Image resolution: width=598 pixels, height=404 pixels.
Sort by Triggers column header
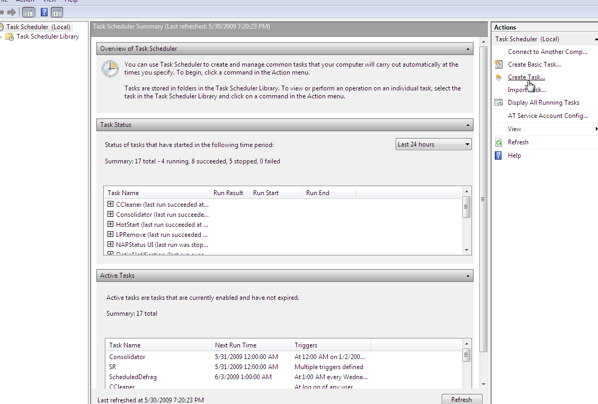[331, 345]
